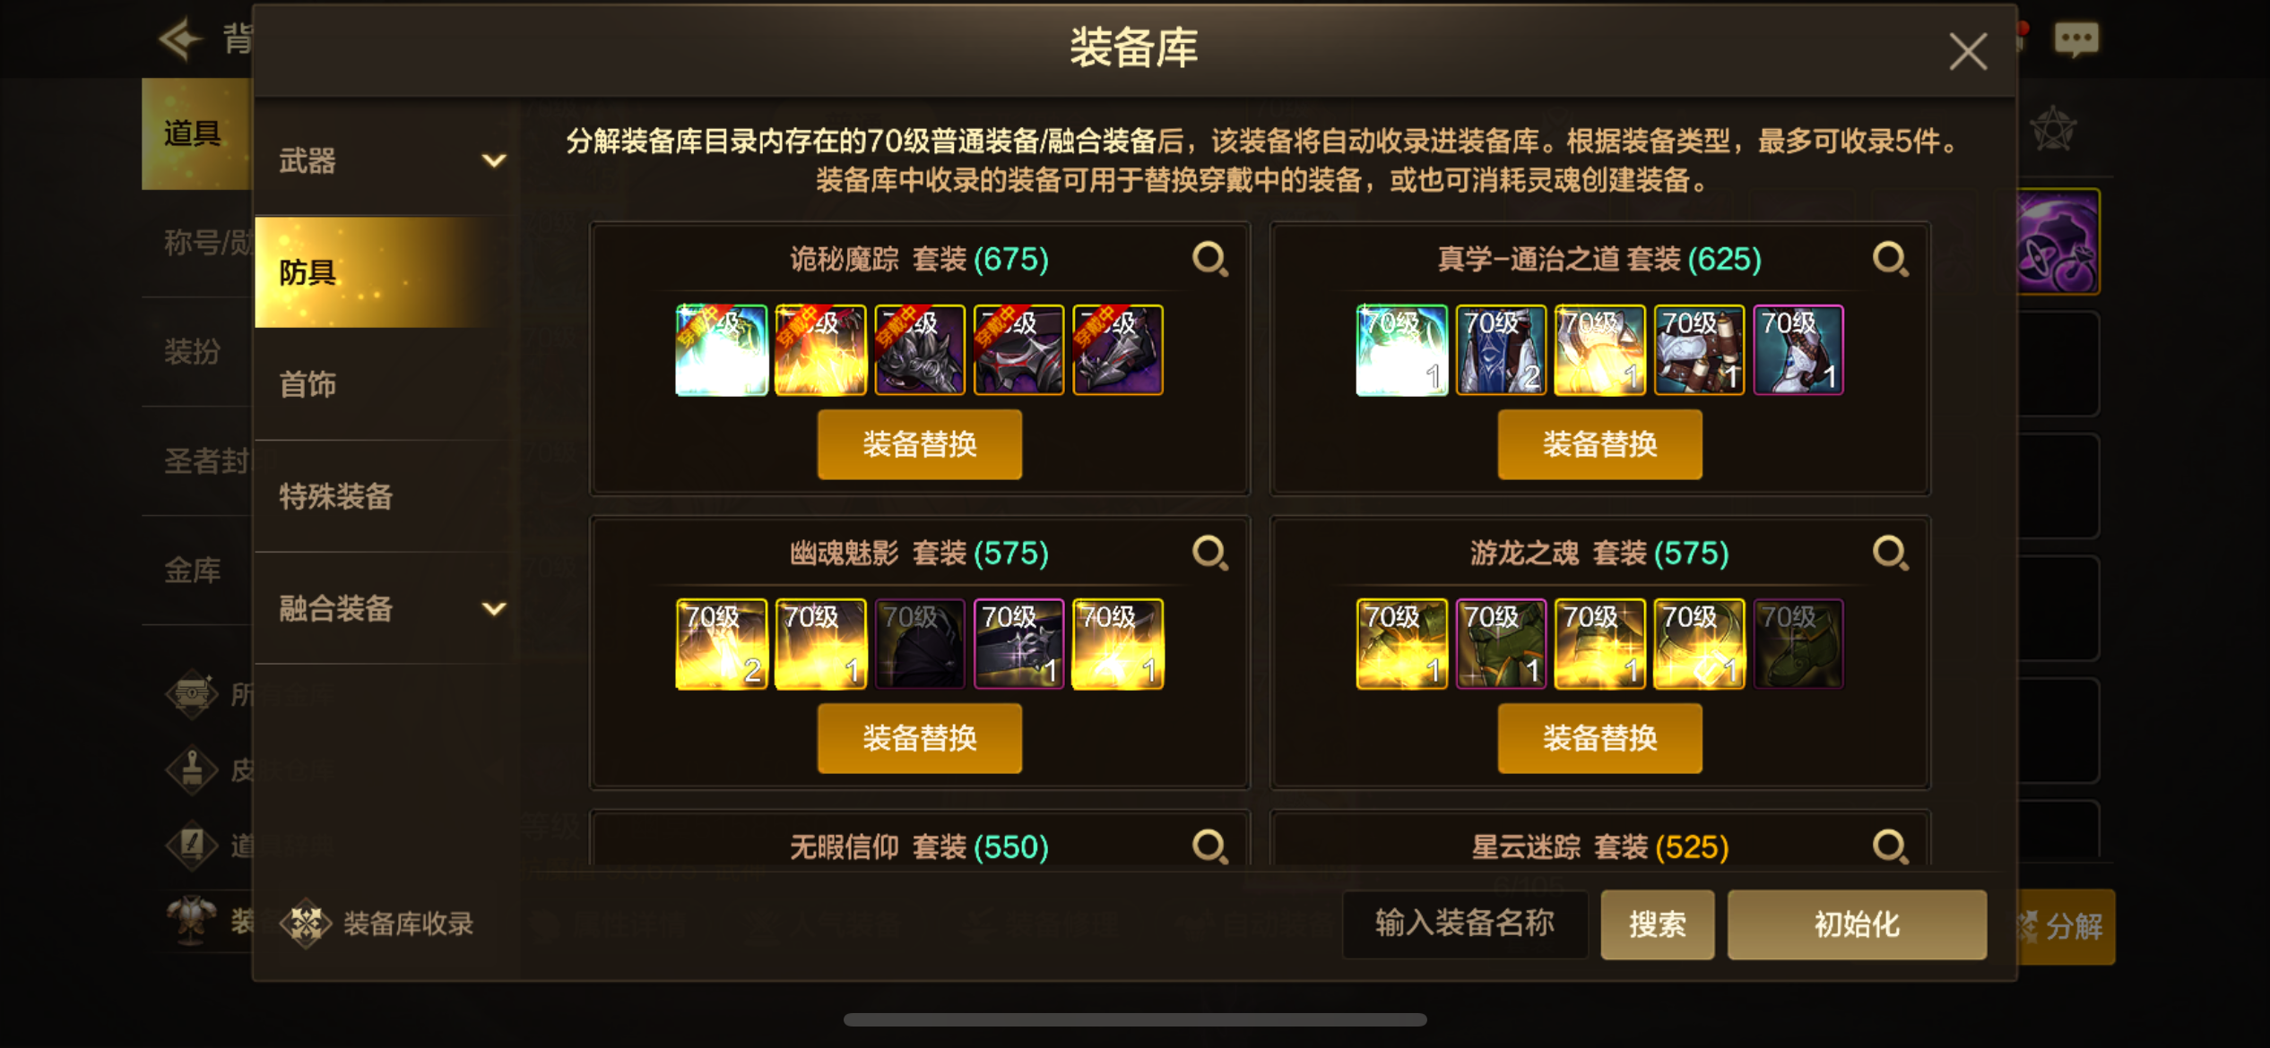Select first equipment thumbnail in 幽魂魅影 set

coord(722,644)
